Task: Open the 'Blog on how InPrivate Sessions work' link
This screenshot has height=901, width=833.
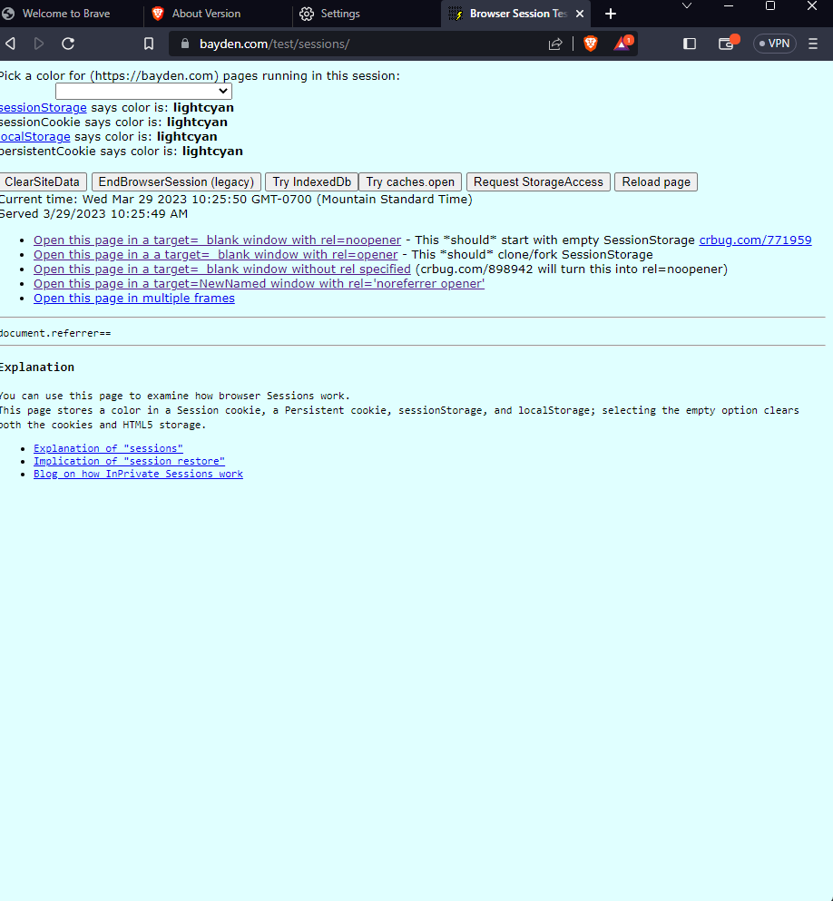Action: click(x=138, y=473)
